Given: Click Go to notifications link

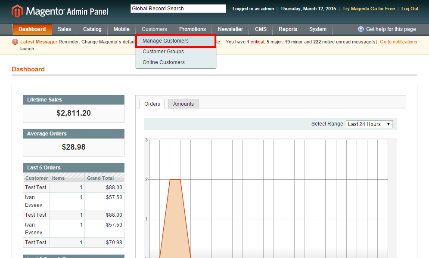Looking at the screenshot, I should 398,42.
